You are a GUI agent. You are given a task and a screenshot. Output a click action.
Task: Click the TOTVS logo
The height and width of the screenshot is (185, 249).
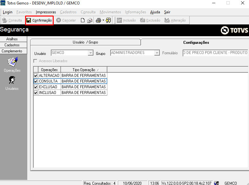(x=234, y=30)
